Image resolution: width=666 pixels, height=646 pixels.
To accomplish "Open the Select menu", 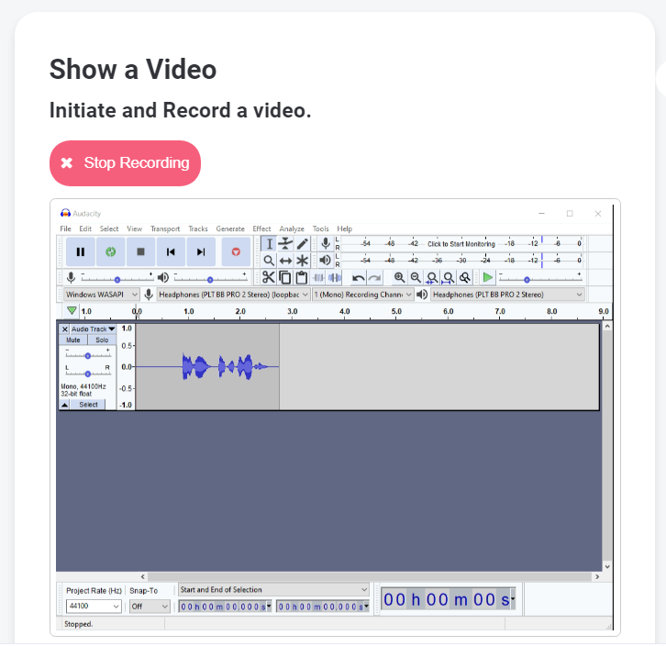I will [x=109, y=228].
